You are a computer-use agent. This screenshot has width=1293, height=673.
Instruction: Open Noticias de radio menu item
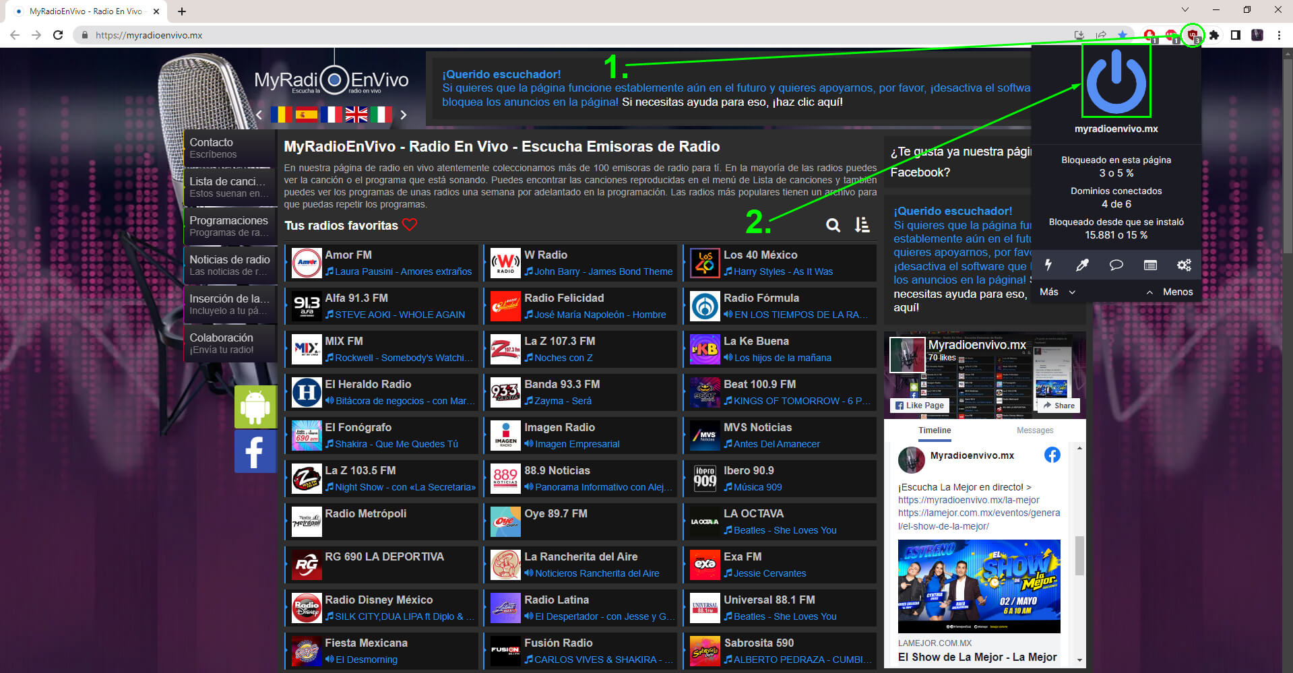[x=230, y=265]
